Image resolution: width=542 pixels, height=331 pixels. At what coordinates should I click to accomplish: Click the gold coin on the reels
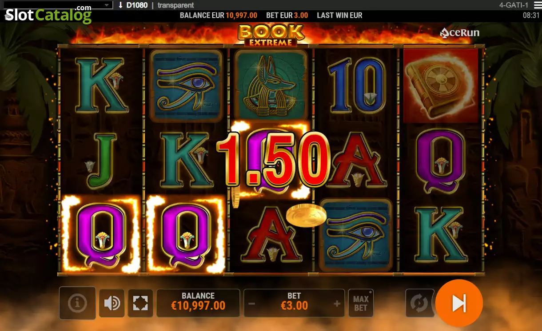pyautogui.click(x=306, y=216)
